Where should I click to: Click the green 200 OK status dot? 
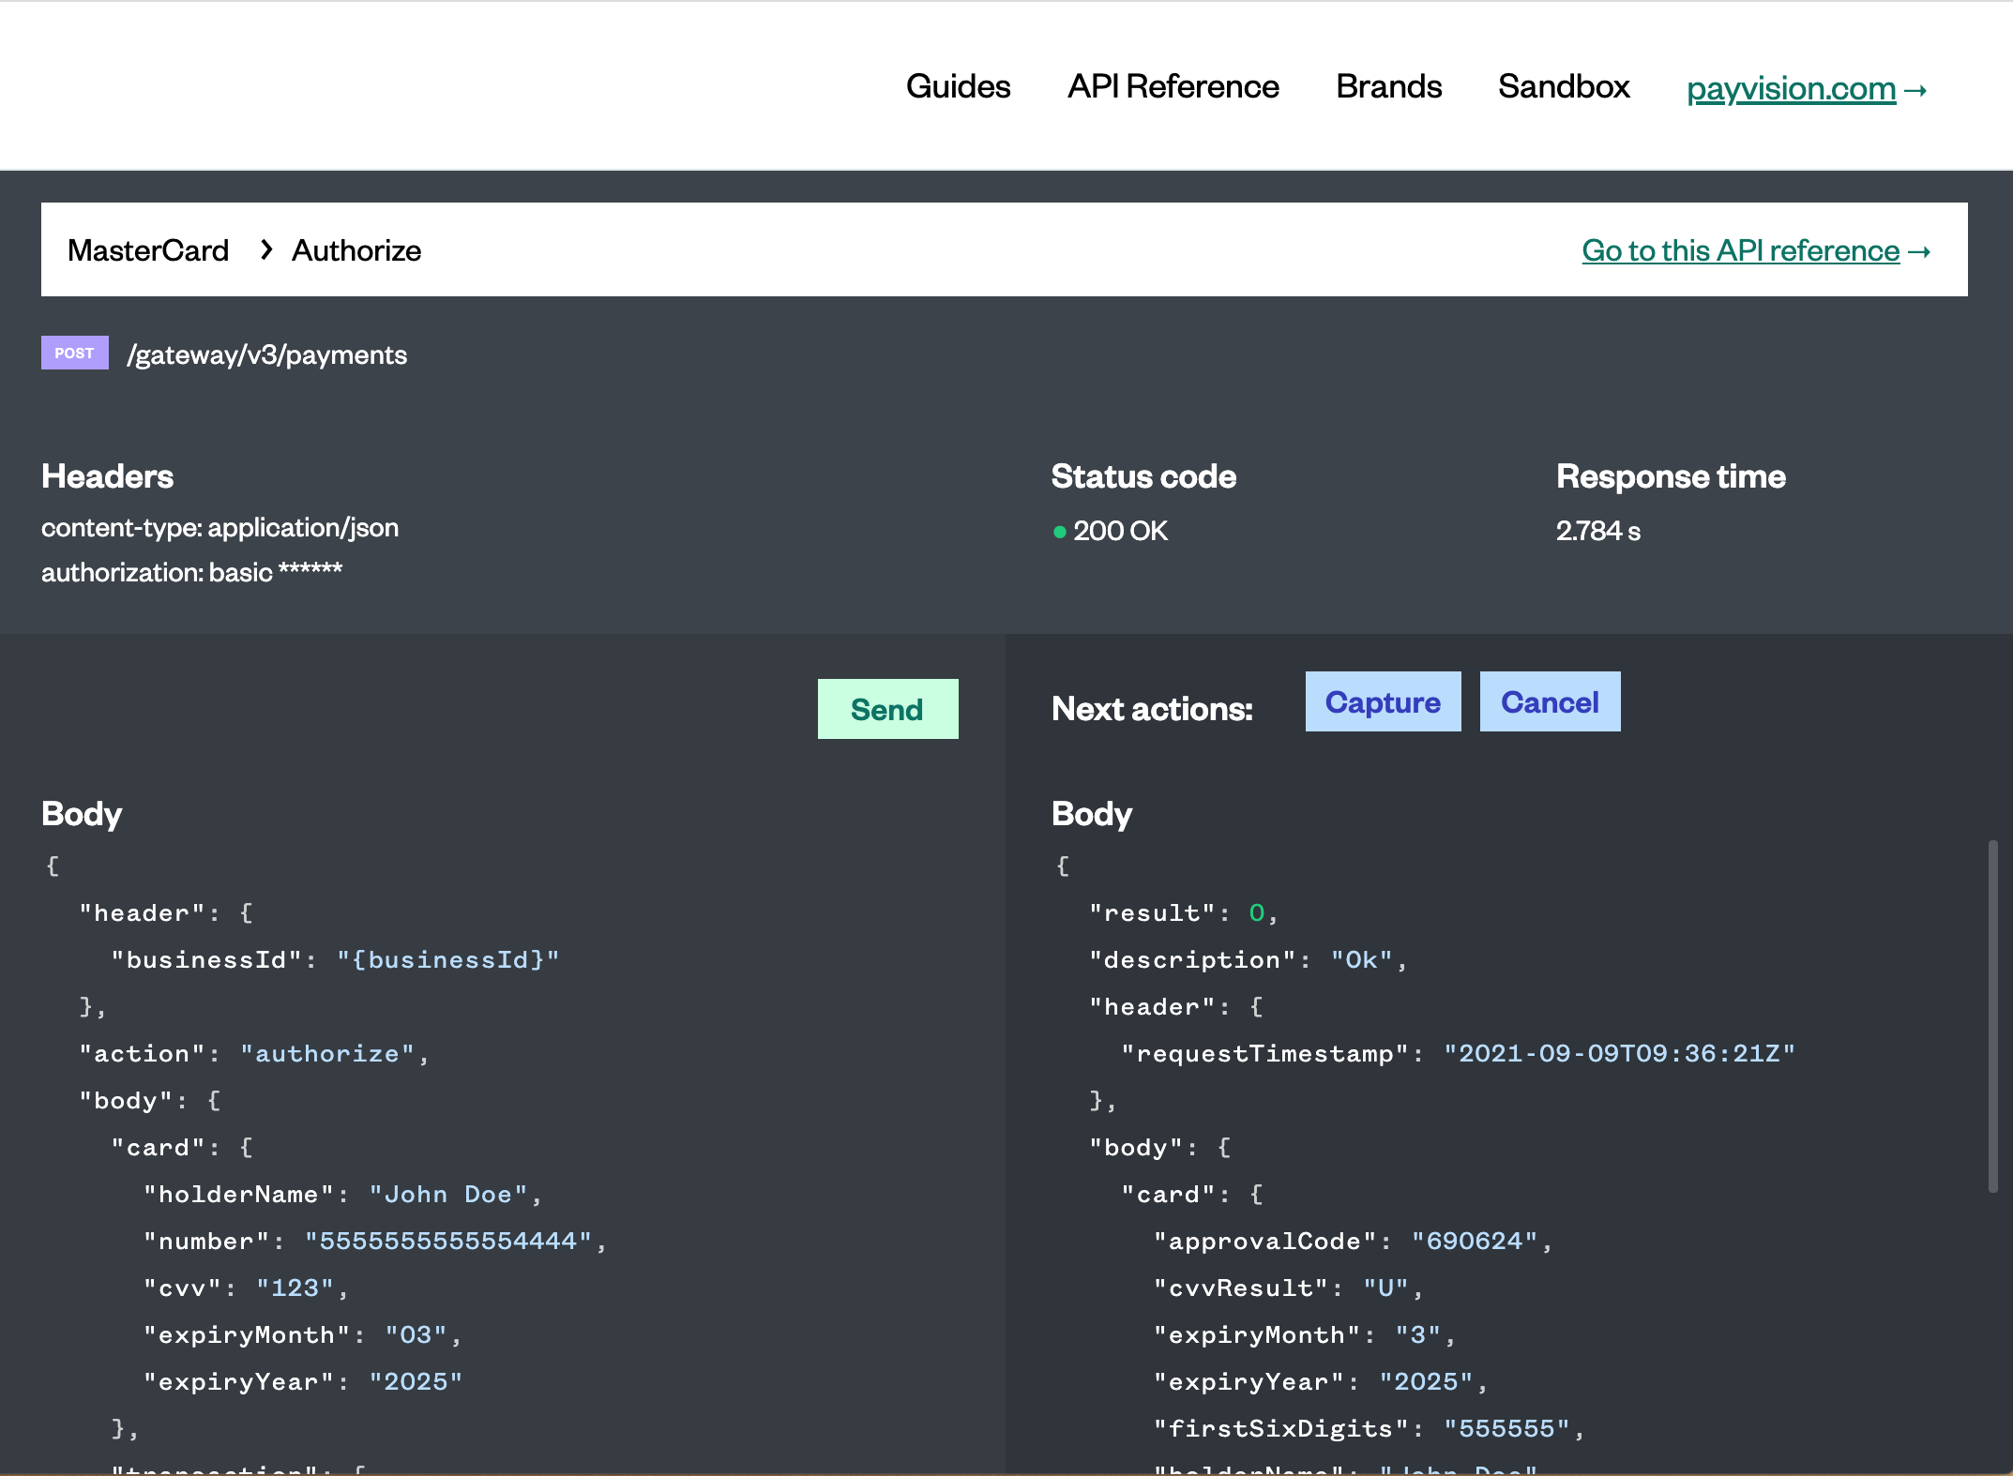[x=1060, y=532]
